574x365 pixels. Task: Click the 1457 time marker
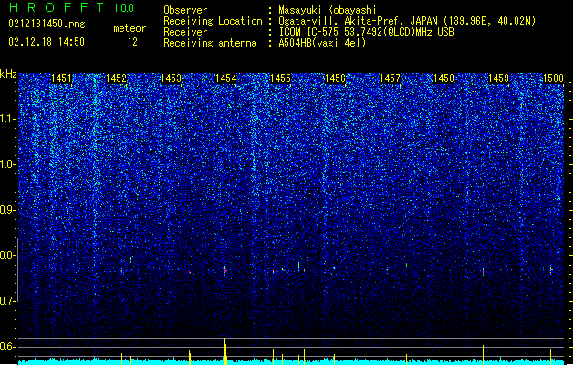[390, 78]
